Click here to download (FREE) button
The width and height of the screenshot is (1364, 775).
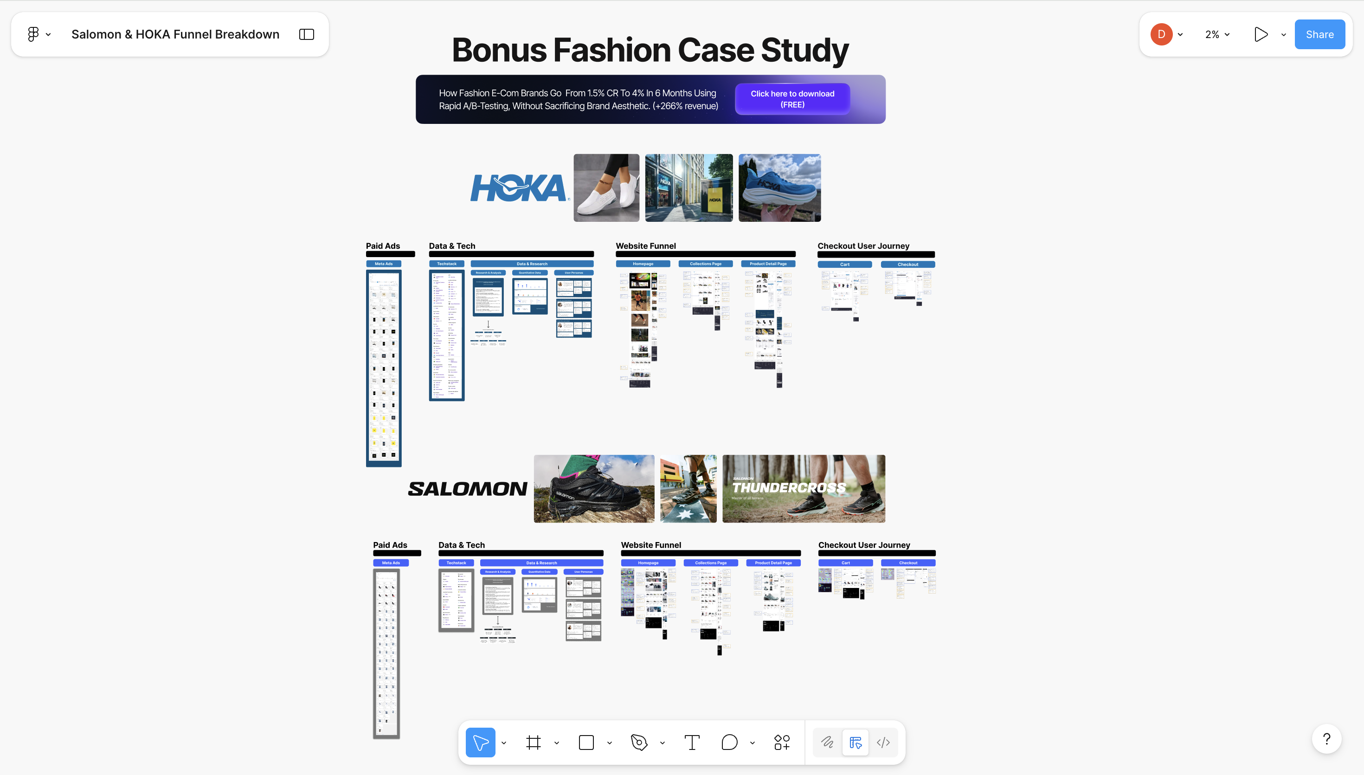[x=792, y=99]
